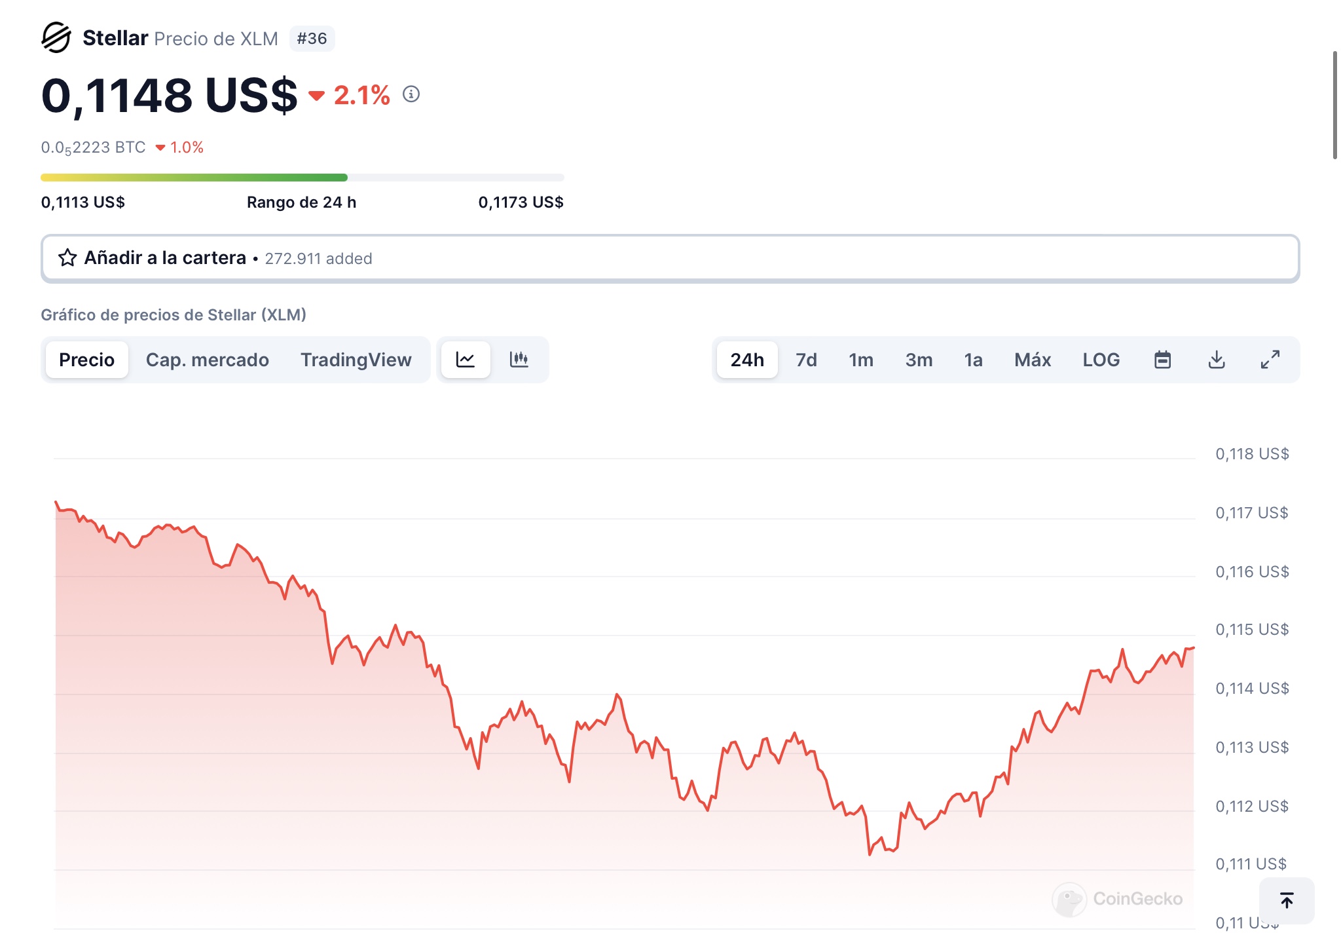Screen dimensions: 1341x950
Task: Open the TradingView tab
Action: [356, 360]
